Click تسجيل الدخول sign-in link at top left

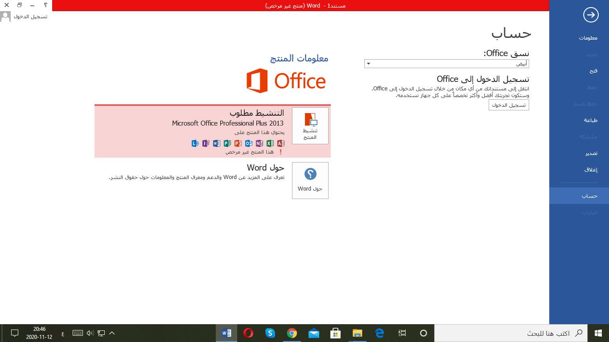click(30, 16)
